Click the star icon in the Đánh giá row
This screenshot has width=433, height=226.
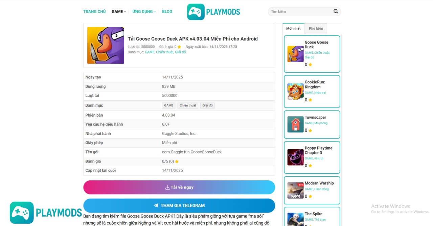pyautogui.click(x=177, y=161)
